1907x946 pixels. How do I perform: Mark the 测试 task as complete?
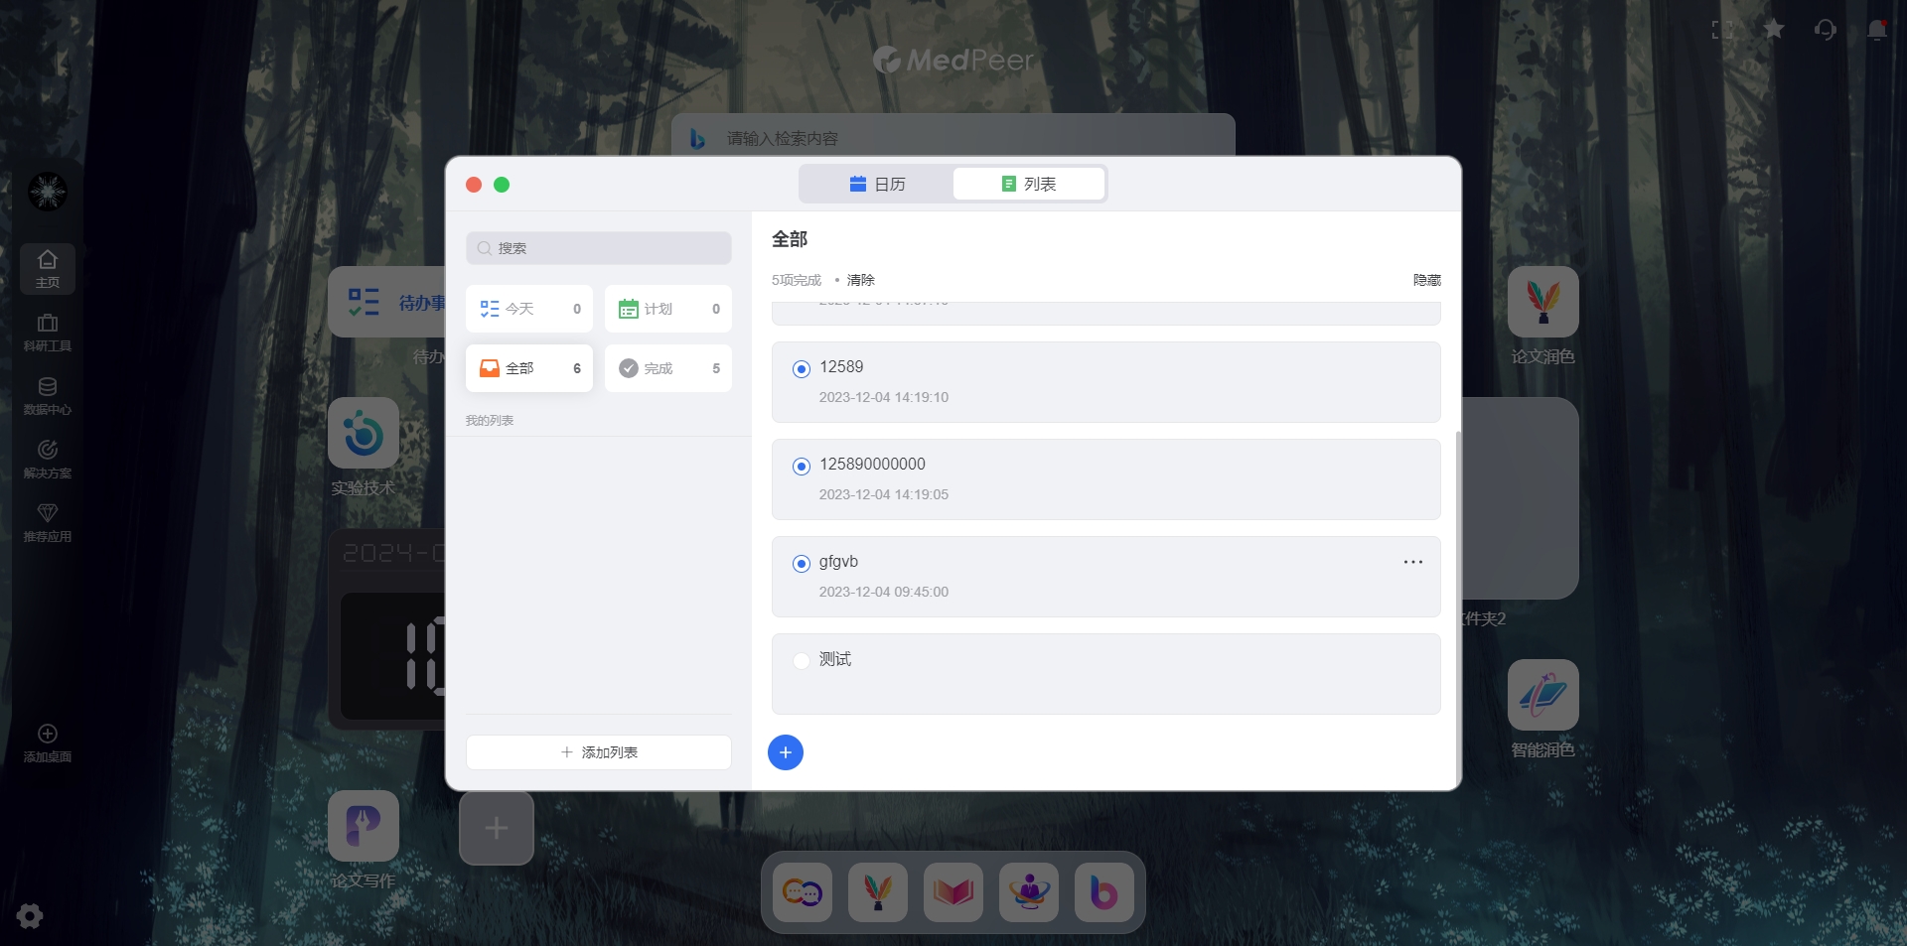point(802,661)
